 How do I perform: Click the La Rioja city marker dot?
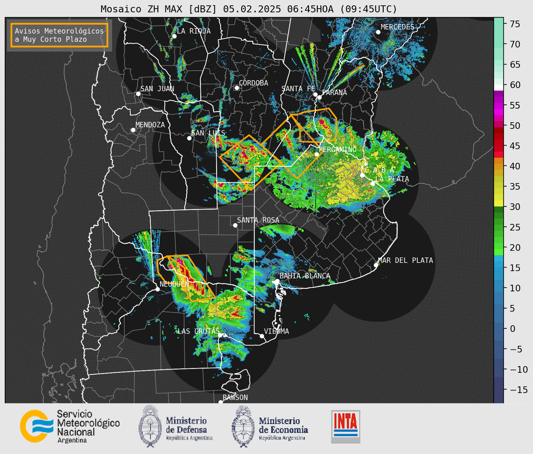click(174, 36)
